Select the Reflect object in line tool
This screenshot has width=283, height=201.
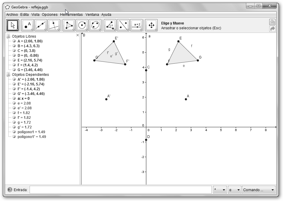pyautogui.click(x=123, y=25)
